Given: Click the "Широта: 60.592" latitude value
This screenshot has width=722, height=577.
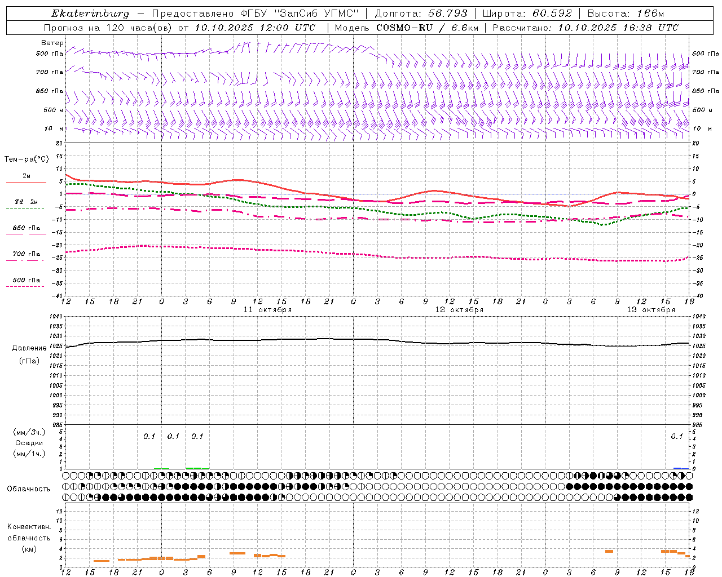Looking at the screenshot, I should [x=527, y=14].
